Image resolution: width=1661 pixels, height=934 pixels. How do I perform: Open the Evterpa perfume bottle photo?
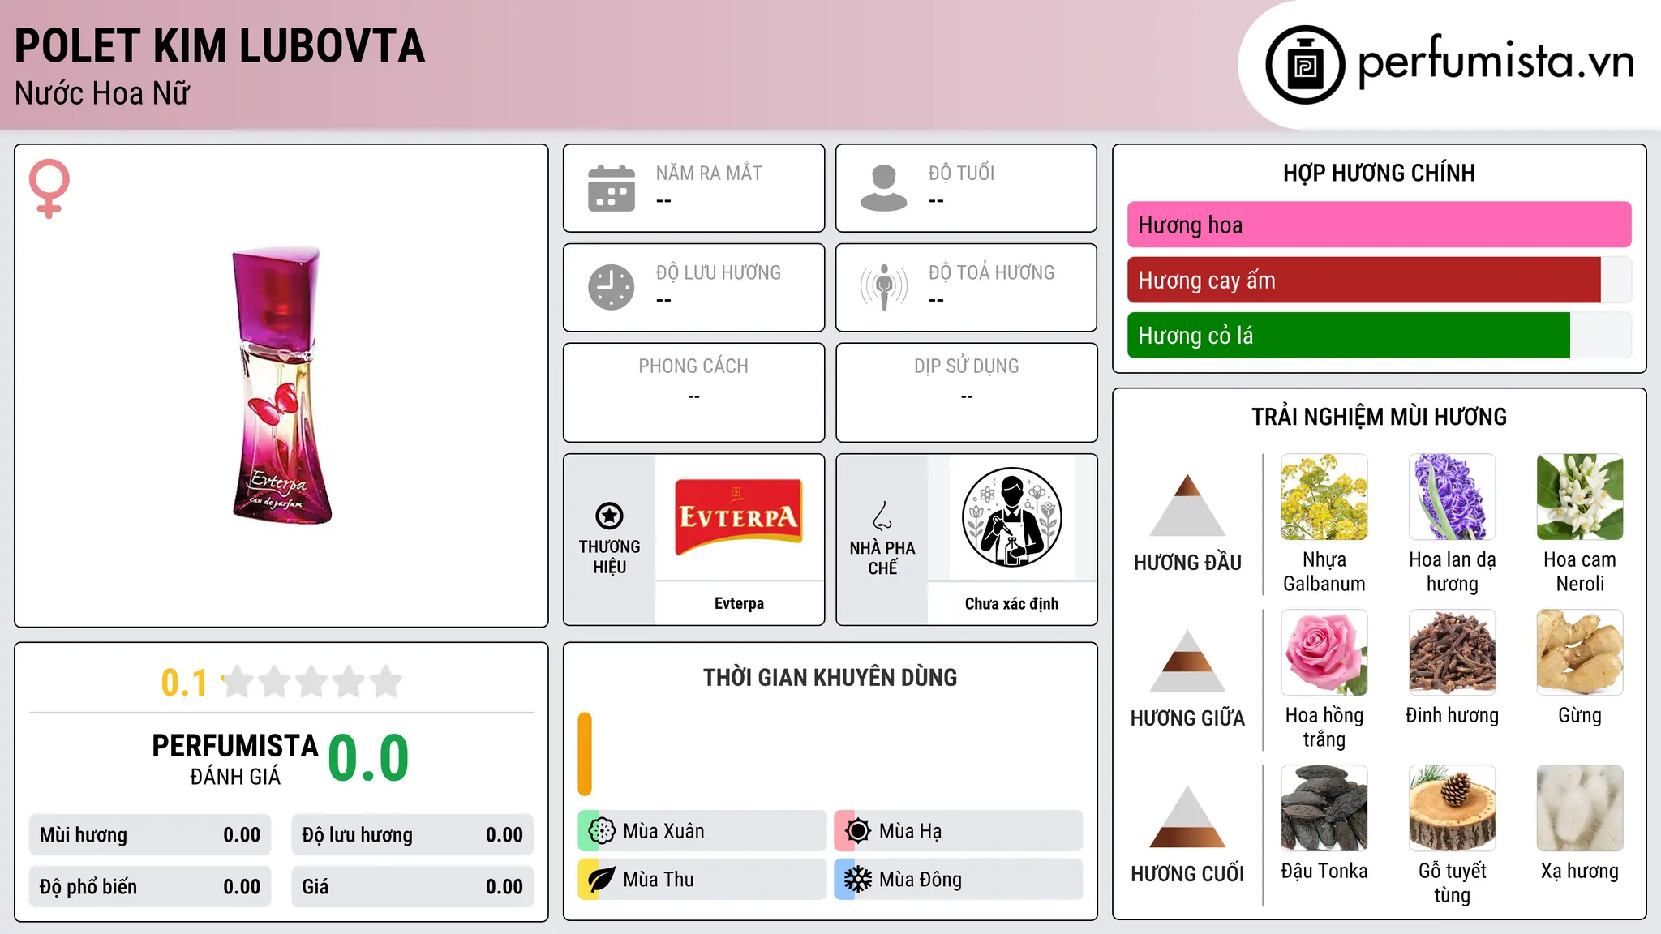pyautogui.click(x=281, y=385)
